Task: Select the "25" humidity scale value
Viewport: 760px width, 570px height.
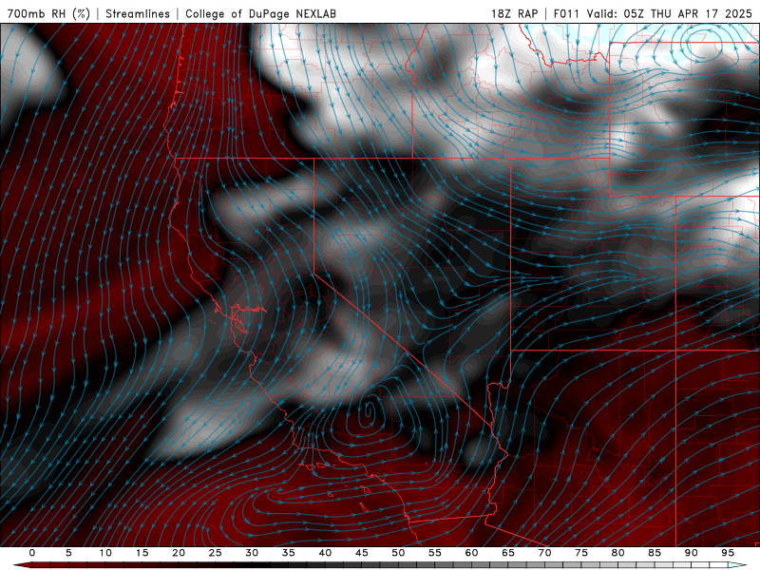Action: (216, 553)
